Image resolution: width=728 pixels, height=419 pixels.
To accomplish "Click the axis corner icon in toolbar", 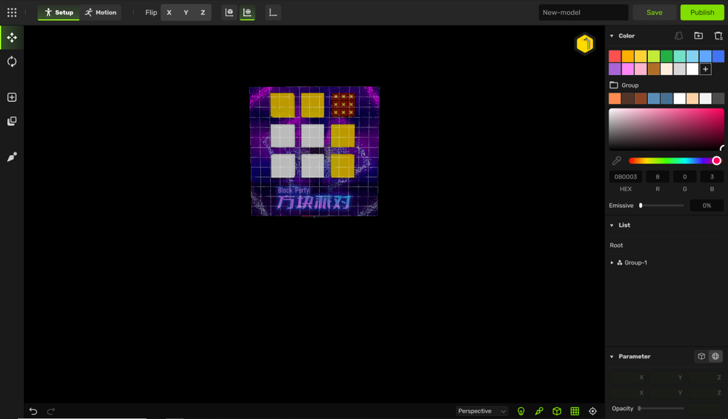I will [x=273, y=13].
